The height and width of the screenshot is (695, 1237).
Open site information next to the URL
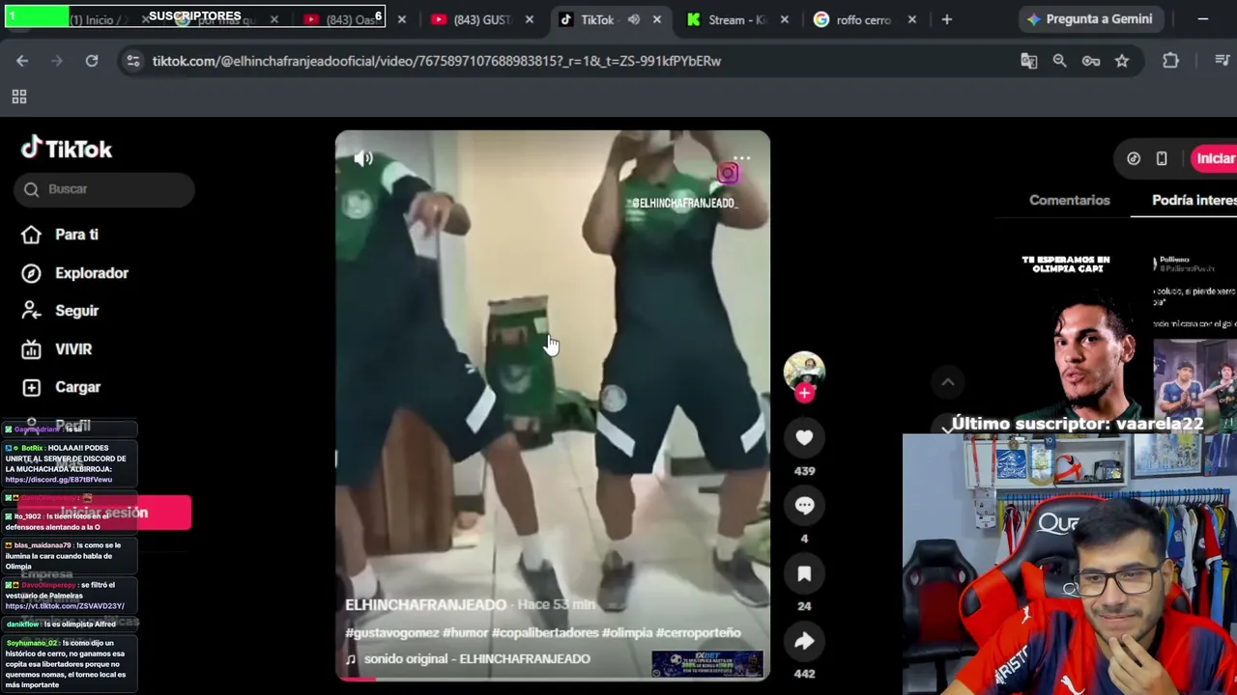click(132, 61)
